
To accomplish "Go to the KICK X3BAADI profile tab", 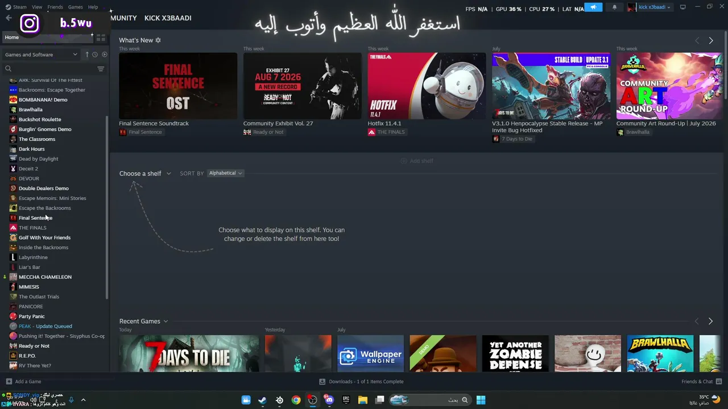I will click(x=168, y=18).
